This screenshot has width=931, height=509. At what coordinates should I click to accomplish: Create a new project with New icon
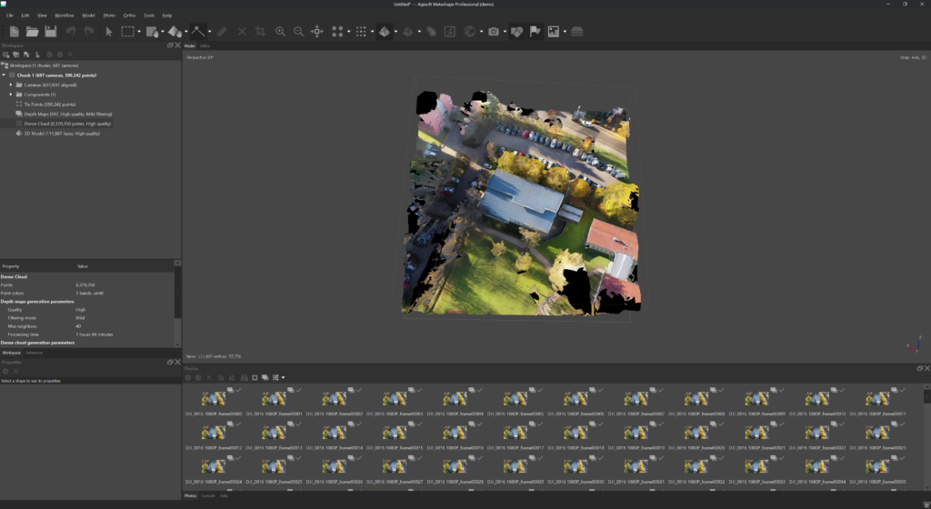click(x=15, y=32)
